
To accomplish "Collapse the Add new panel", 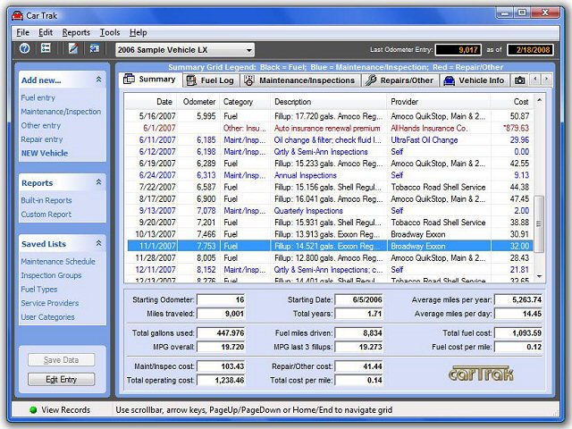I will tap(98, 80).
